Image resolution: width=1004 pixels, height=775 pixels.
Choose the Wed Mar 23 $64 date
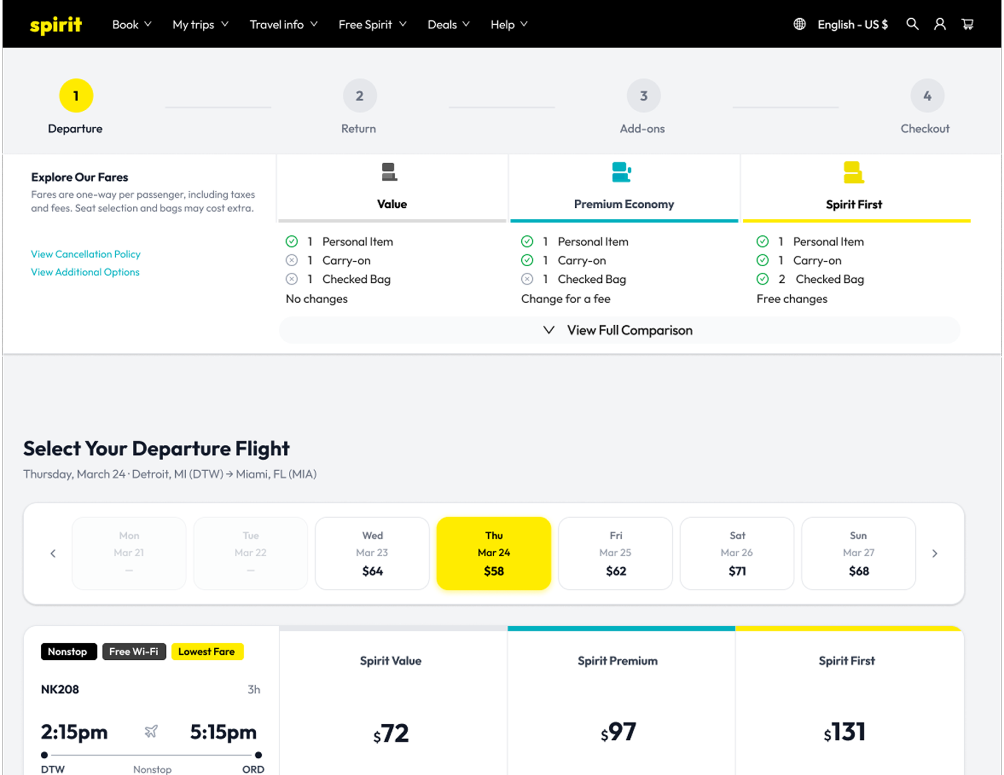click(372, 553)
